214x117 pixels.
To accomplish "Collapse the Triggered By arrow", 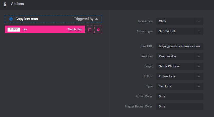I will (96, 19).
